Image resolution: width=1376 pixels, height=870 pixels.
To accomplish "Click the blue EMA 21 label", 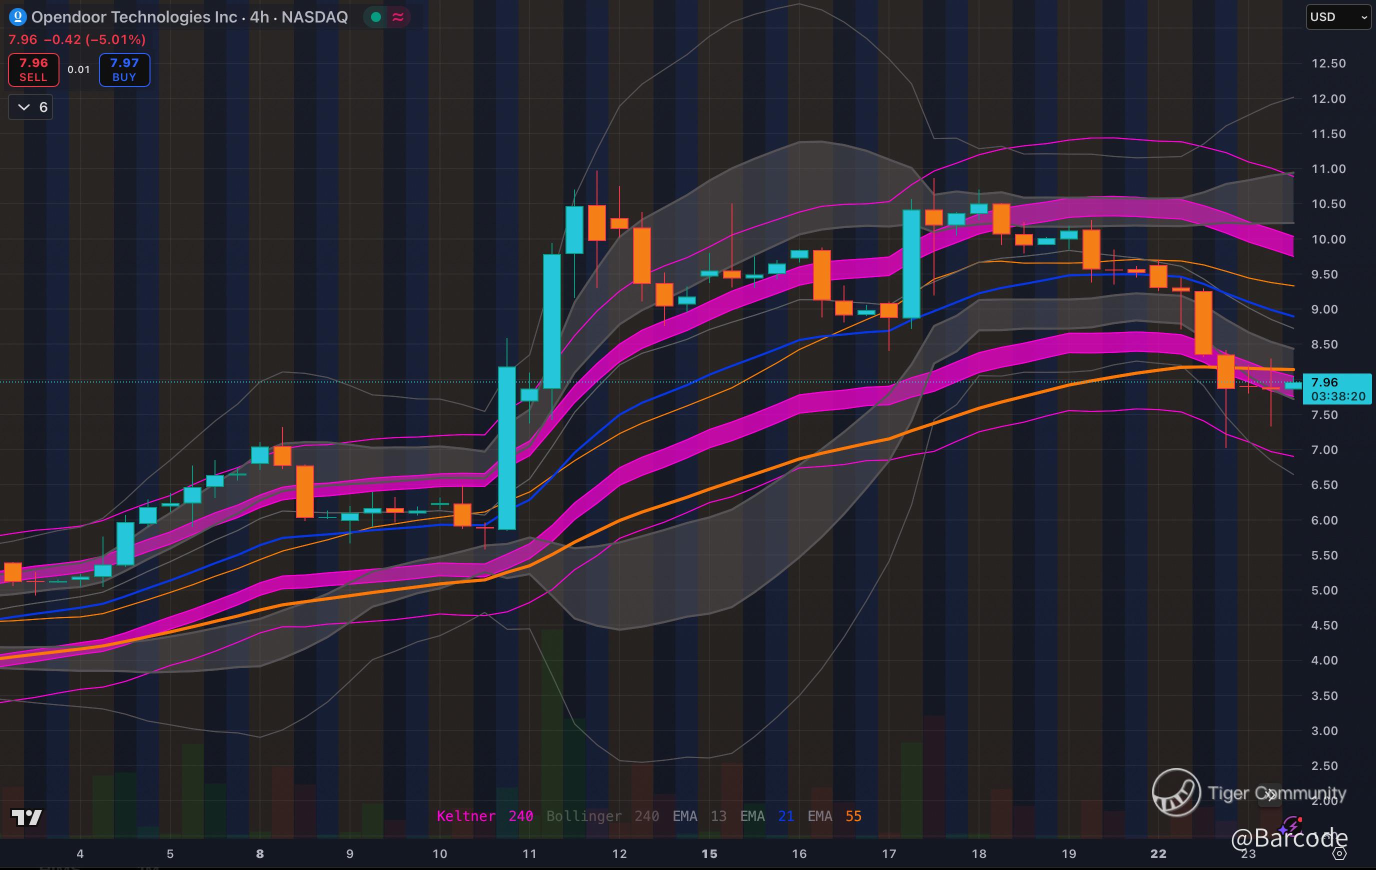I will tap(766, 815).
